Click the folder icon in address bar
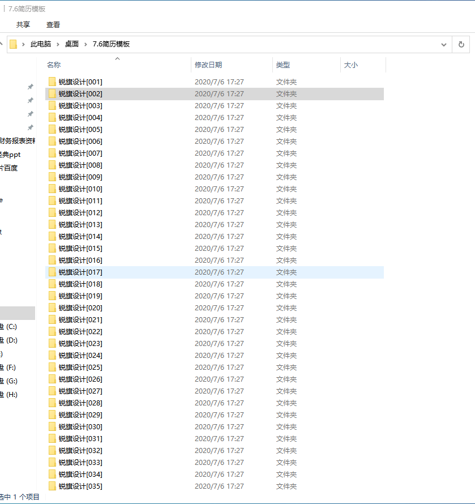The height and width of the screenshot is (504, 475). 14,44
